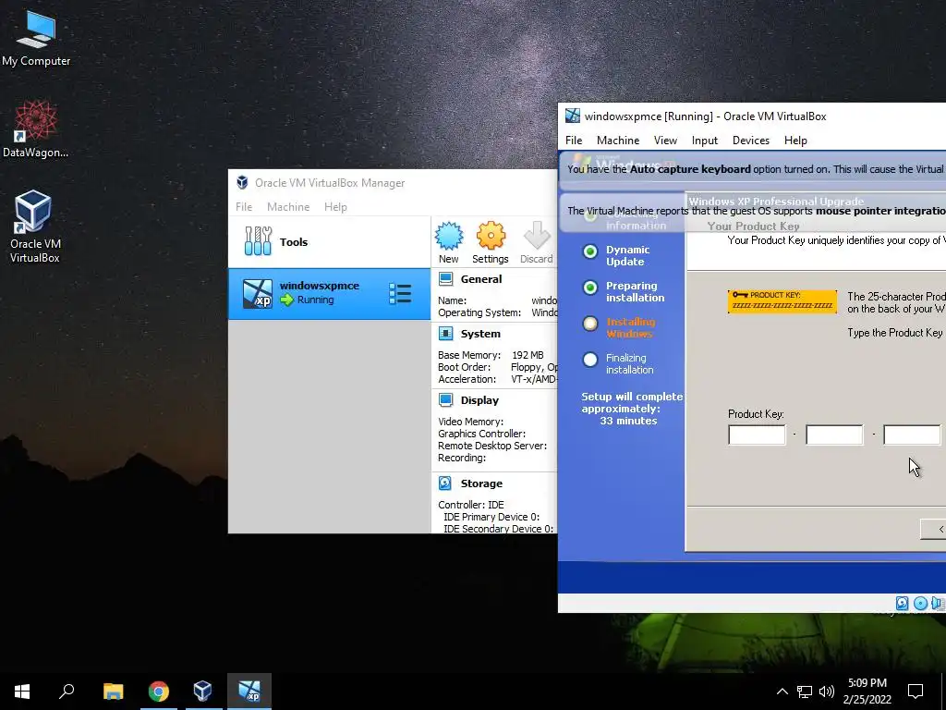Open the Windows Start menu
The image size is (946, 710).
point(22,692)
